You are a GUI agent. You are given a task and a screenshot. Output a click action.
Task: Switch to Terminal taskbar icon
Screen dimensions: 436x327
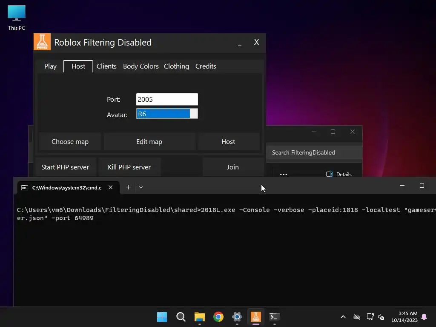[275, 317]
